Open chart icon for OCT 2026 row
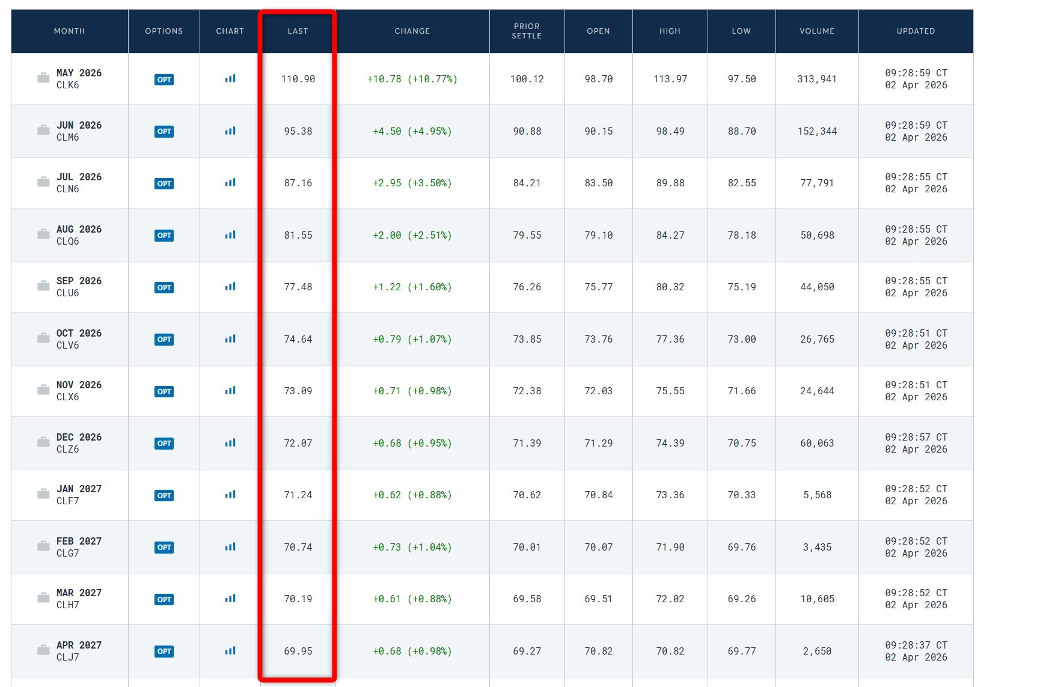This screenshot has height=687, width=1052. 230,339
